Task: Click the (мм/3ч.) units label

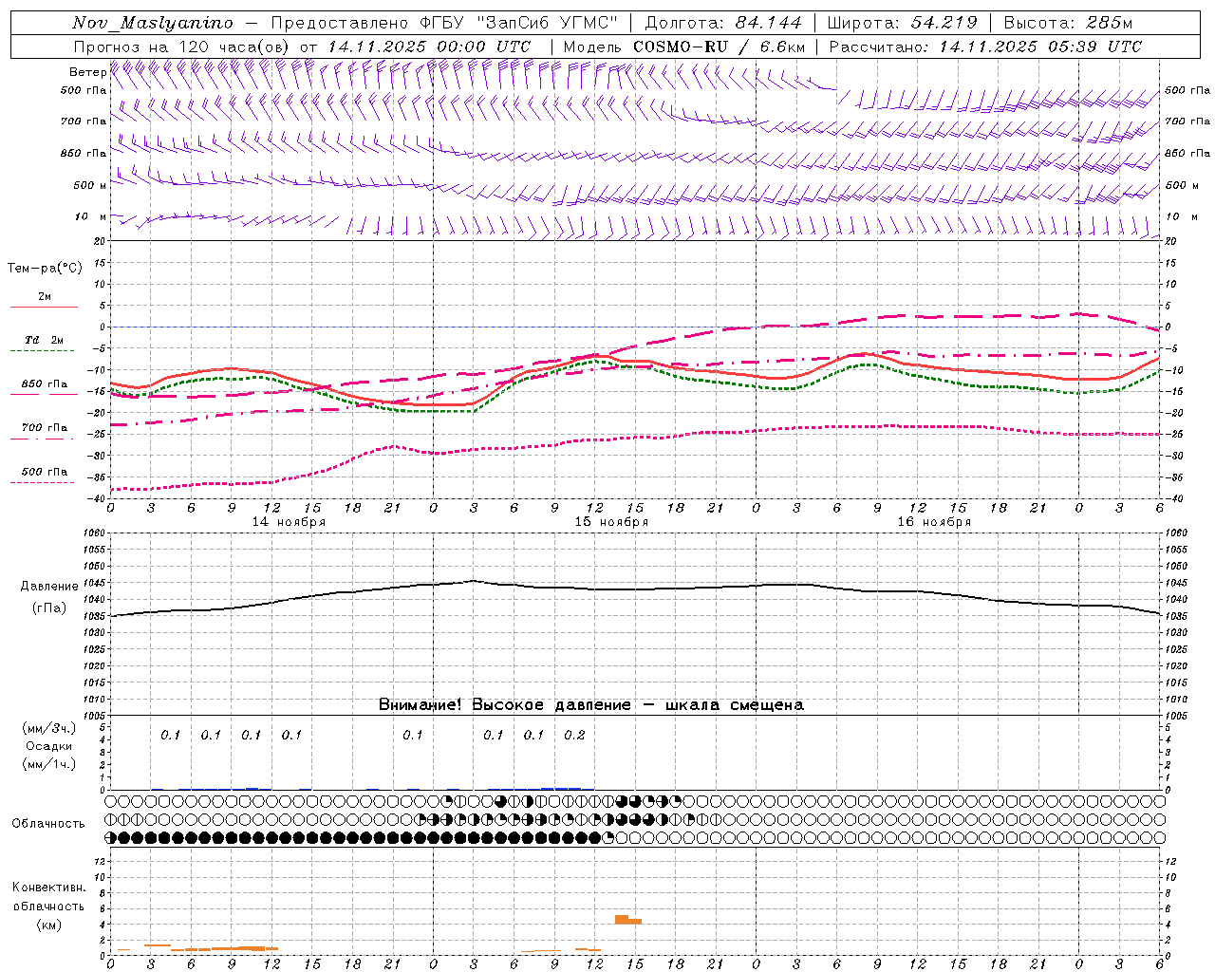Action: [49, 728]
